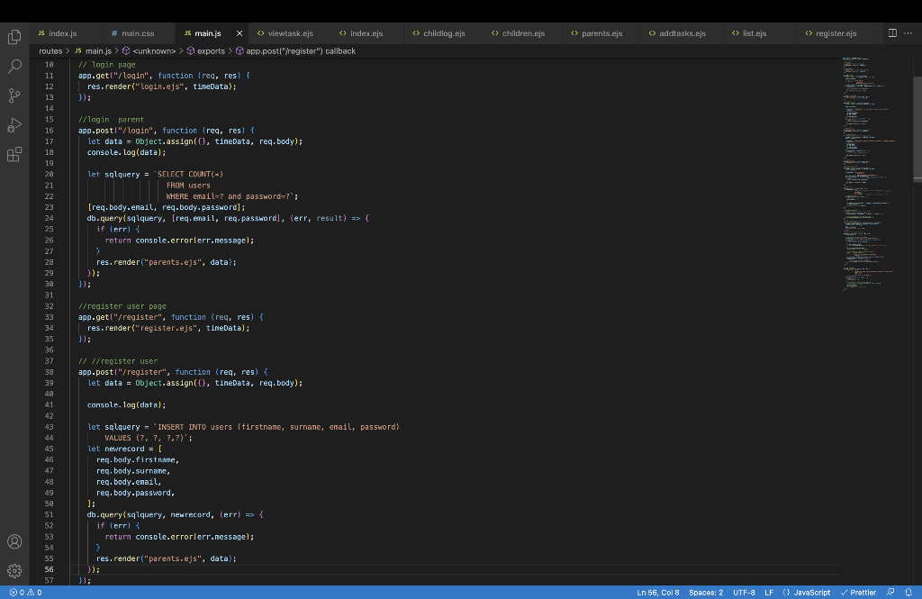The height and width of the screenshot is (599, 922).
Task: Open the Extensions marketplace view
Action: click(x=14, y=154)
